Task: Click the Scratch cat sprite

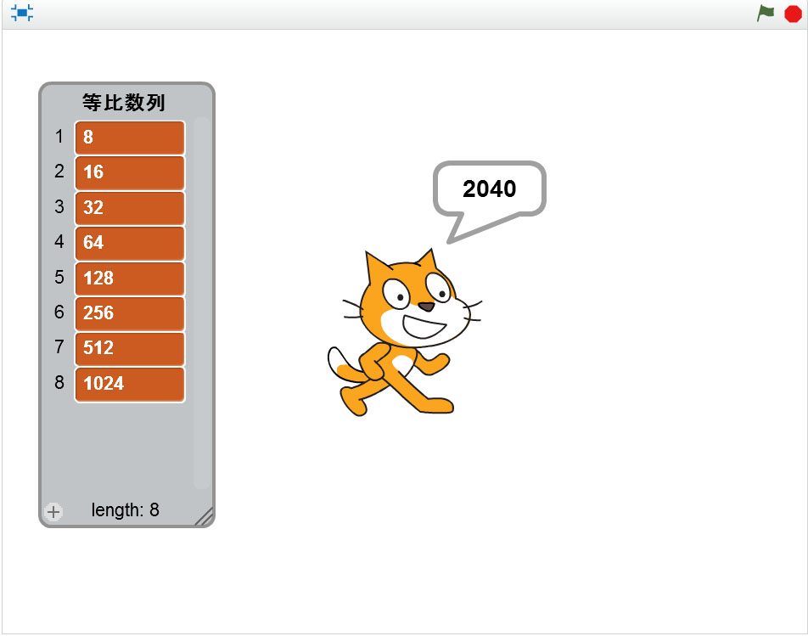Action: click(x=405, y=332)
